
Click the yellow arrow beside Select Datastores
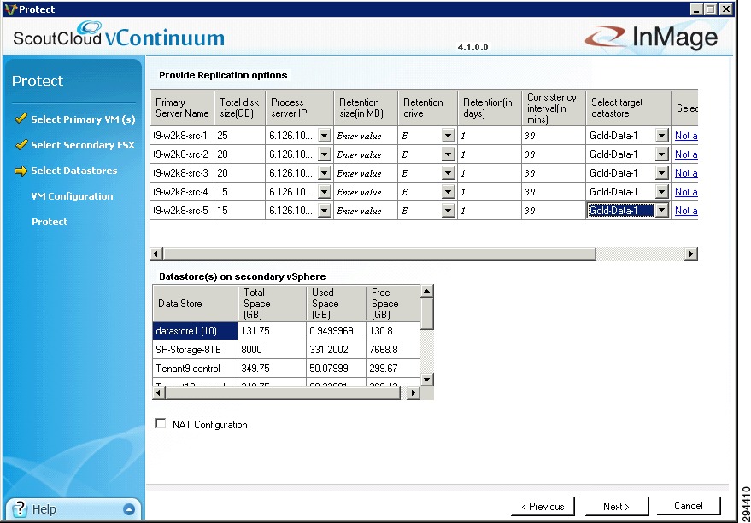21,171
